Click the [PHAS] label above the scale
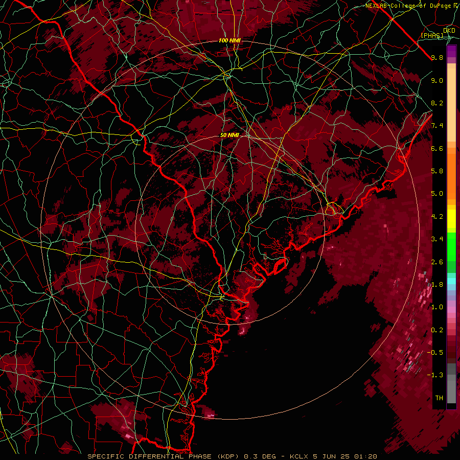 [x=432, y=35]
